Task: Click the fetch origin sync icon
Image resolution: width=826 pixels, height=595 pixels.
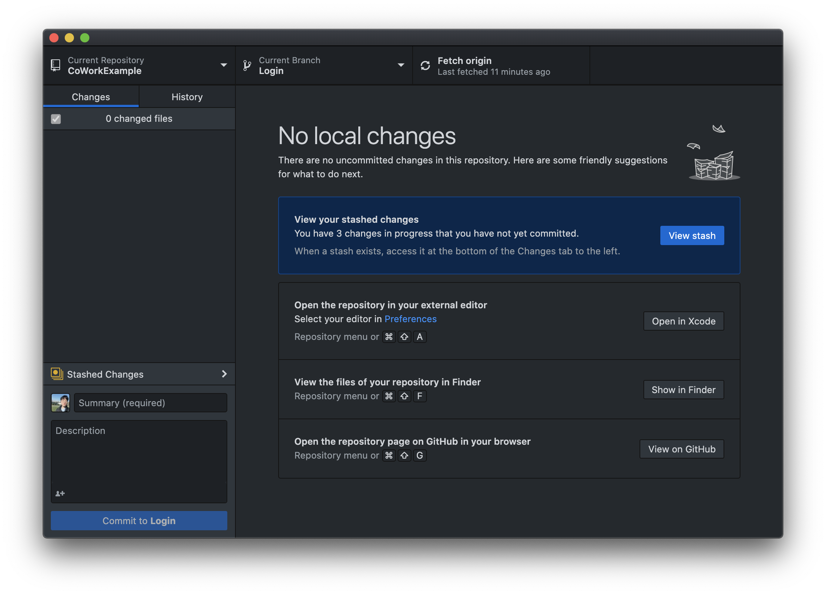Action: 425,66
